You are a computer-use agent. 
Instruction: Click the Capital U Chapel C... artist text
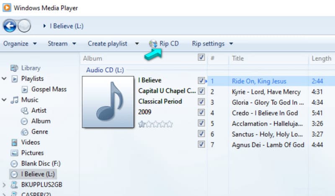[x=167, y=91]
